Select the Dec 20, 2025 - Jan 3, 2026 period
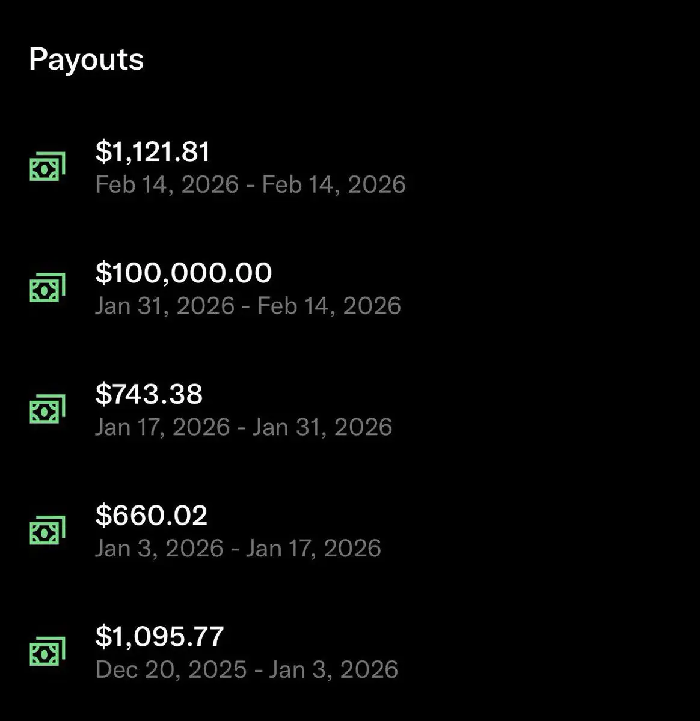Viewport: 700px width, 721px height. click(247, 670)
